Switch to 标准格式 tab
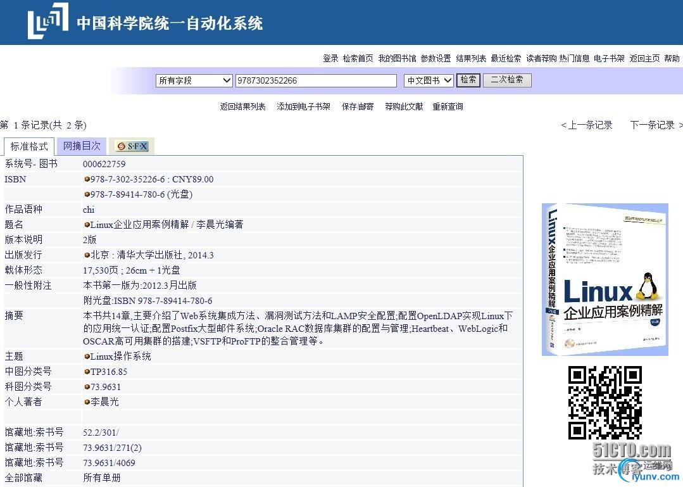 click(28, 146)
